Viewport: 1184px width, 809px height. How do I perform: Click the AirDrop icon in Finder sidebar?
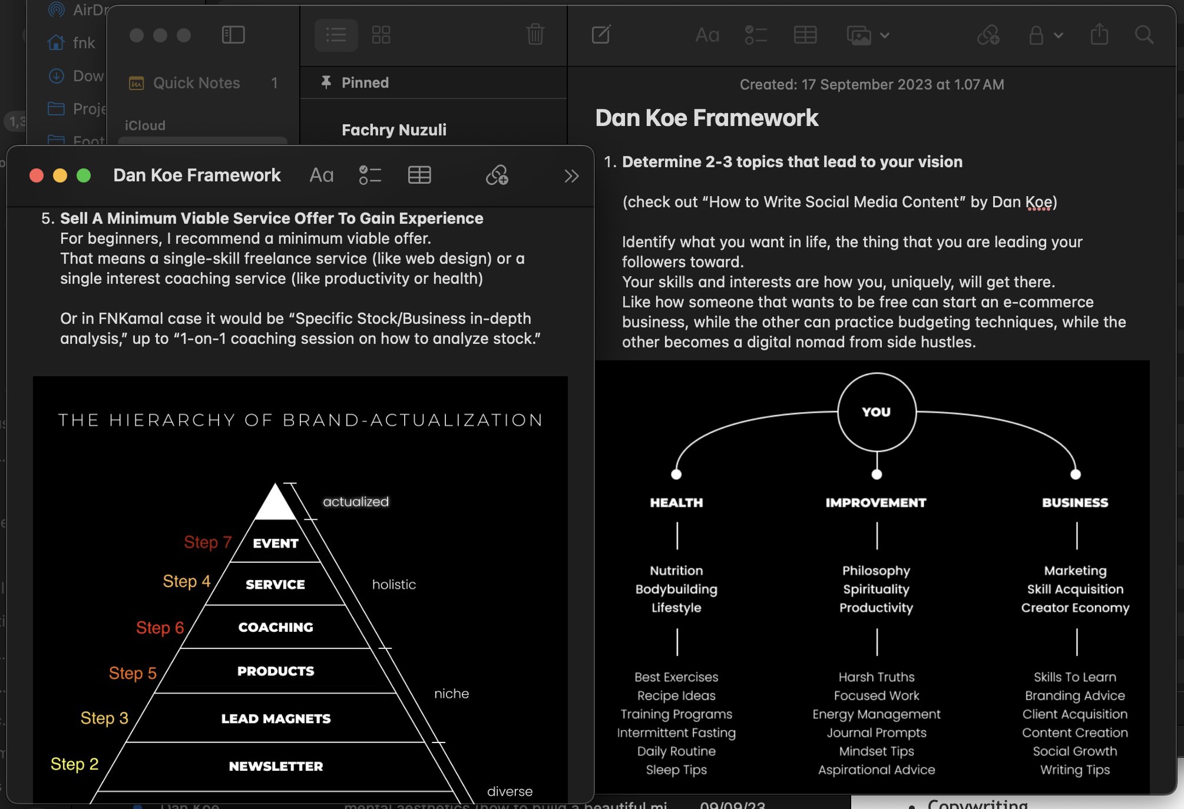(x=56, y=9)
